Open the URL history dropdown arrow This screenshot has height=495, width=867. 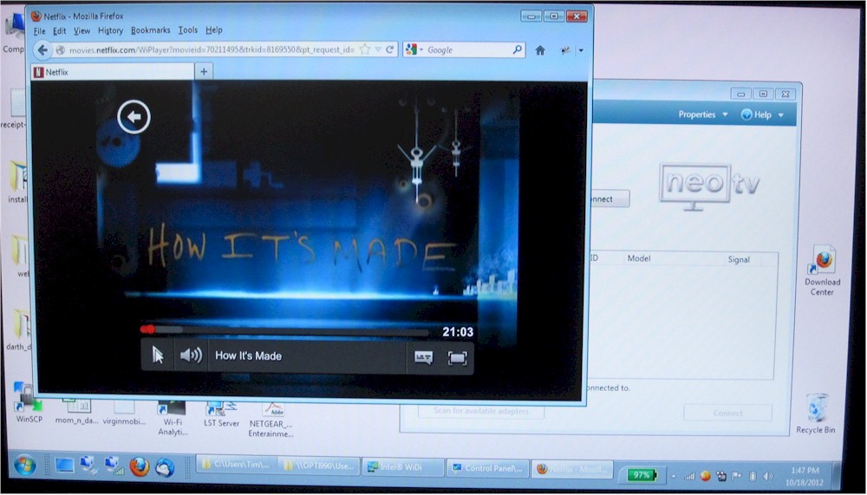(378, 49)
